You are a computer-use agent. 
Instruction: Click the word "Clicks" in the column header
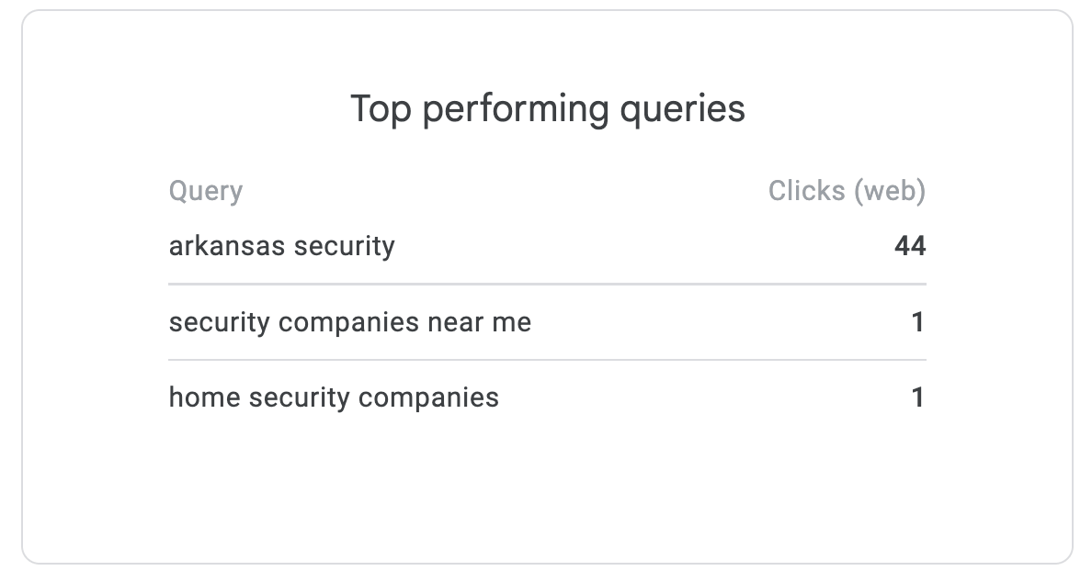pyautogui.click(x=807, y=191)
